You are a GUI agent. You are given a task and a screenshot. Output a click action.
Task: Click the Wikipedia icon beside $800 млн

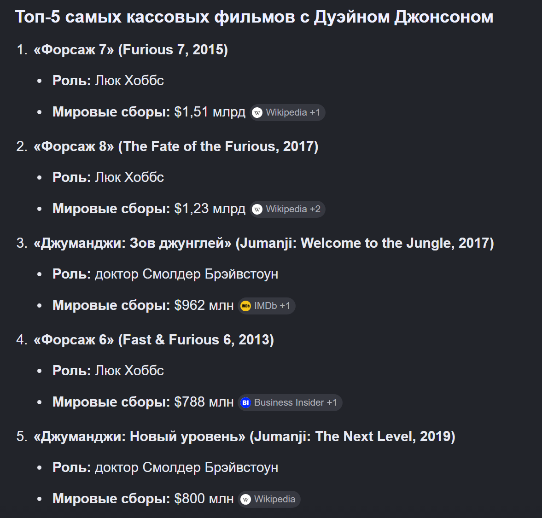tap(246, 500)
